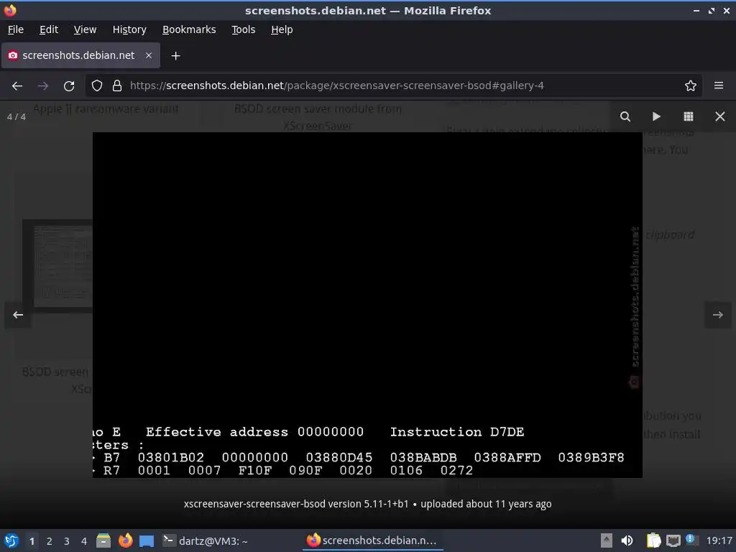Open the Edit menu
Viewport: 736px width, 552px height.
(49, 29)
